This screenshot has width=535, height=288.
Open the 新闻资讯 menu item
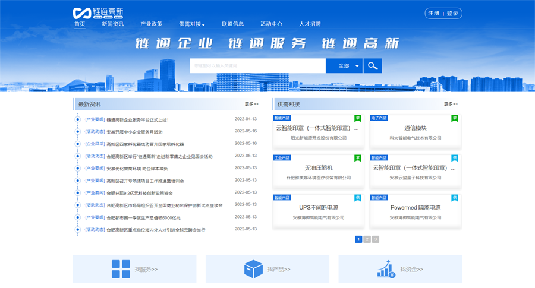tap(112, 24)
